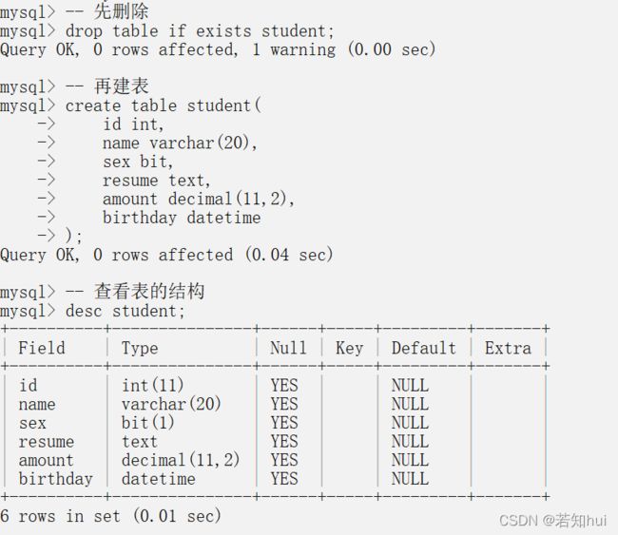Click the 'int(11)' type cell
The height and width of the screenshot is (535, 618).
[x=152, y=385]
